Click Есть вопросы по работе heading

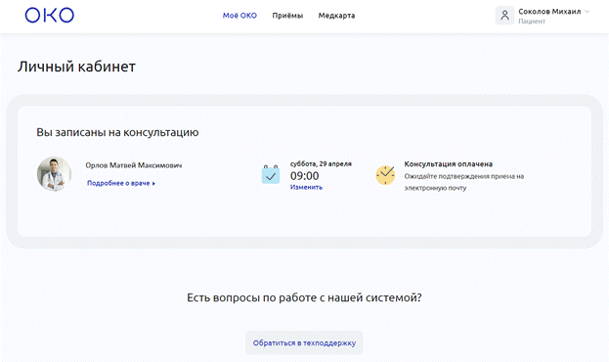304,297
